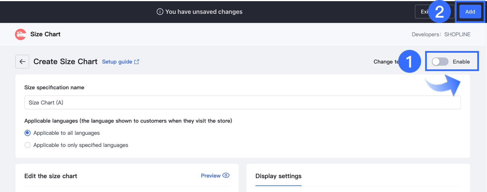Click the Change template option
The width and height of the screenshot is (487, 192).
tap(386, 62)
